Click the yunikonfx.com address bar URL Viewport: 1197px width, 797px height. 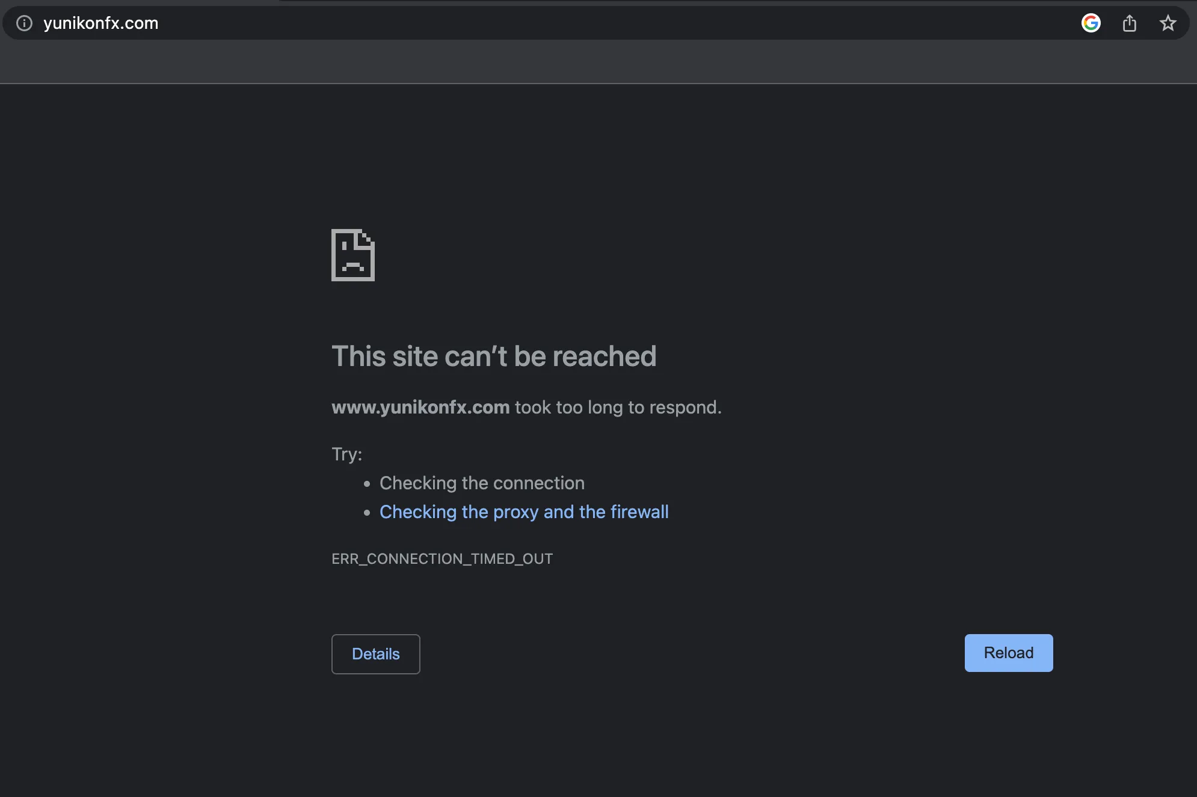pos(100,23)
